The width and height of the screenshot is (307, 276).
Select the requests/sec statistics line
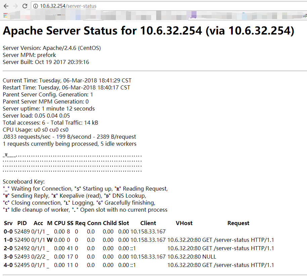pos(69,137)
